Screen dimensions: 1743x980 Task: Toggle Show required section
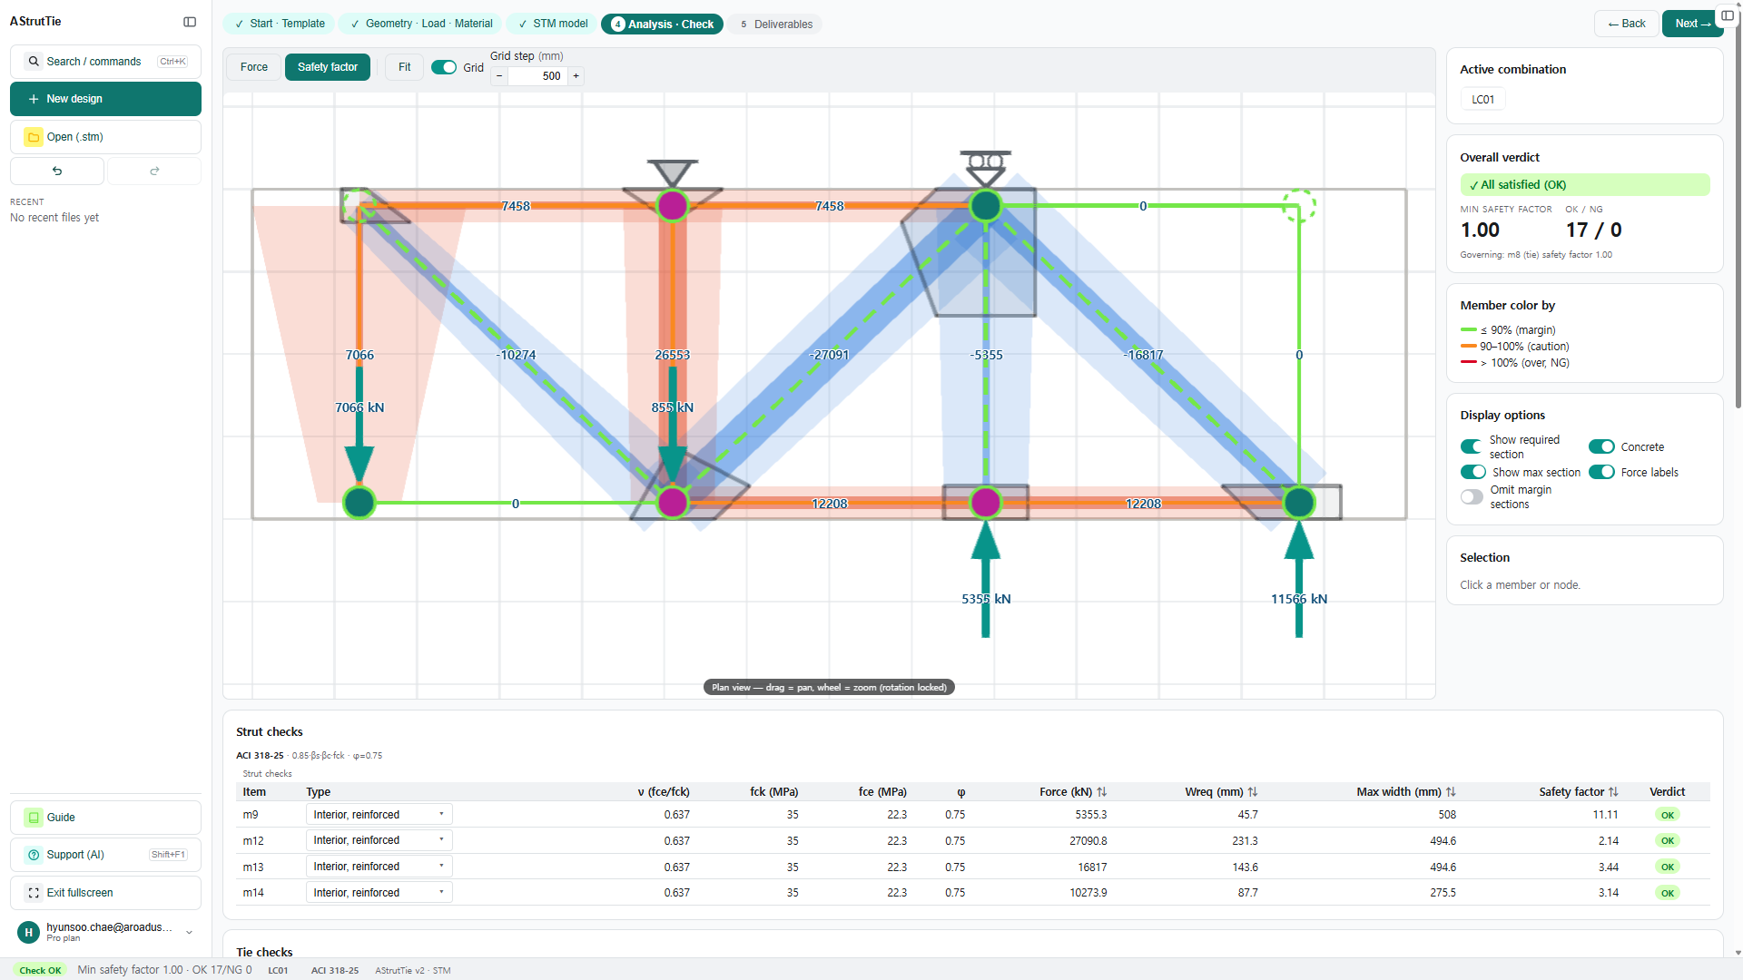tap(1472, 446)
